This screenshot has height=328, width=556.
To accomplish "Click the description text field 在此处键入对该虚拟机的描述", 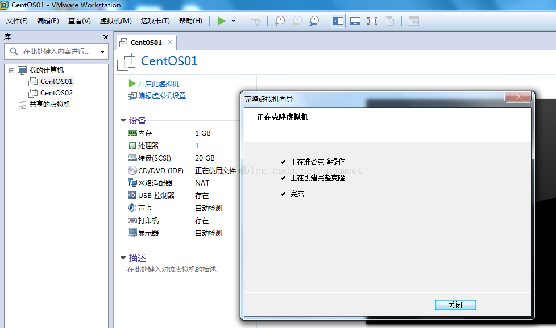I will click(174, 270).
